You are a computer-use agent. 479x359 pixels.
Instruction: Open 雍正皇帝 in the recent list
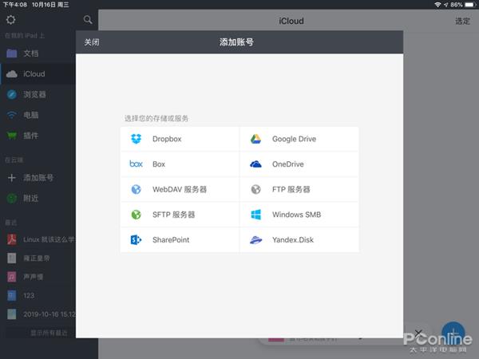tap(37, 258)
